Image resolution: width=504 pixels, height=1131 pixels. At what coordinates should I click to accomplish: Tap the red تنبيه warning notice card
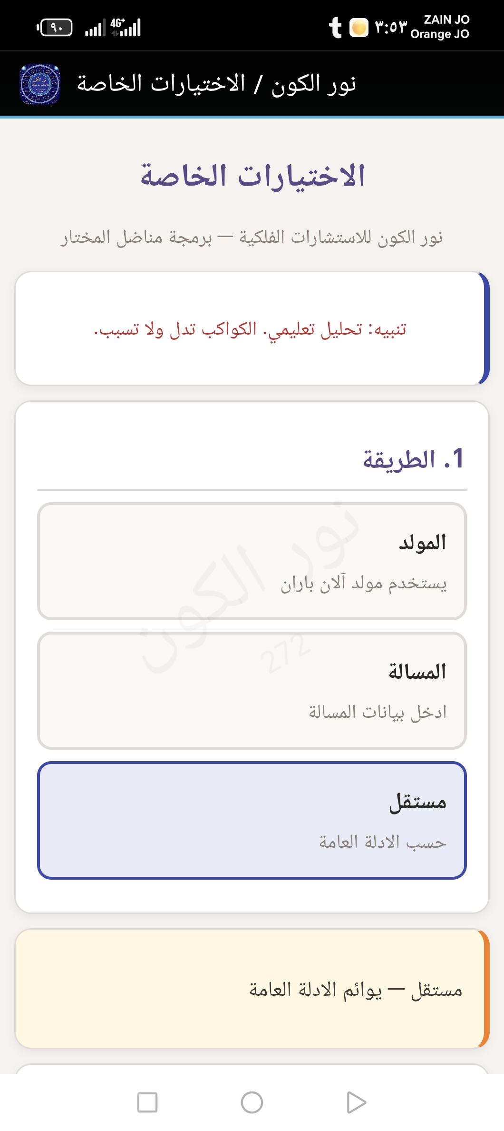click(x=251, y=328)
